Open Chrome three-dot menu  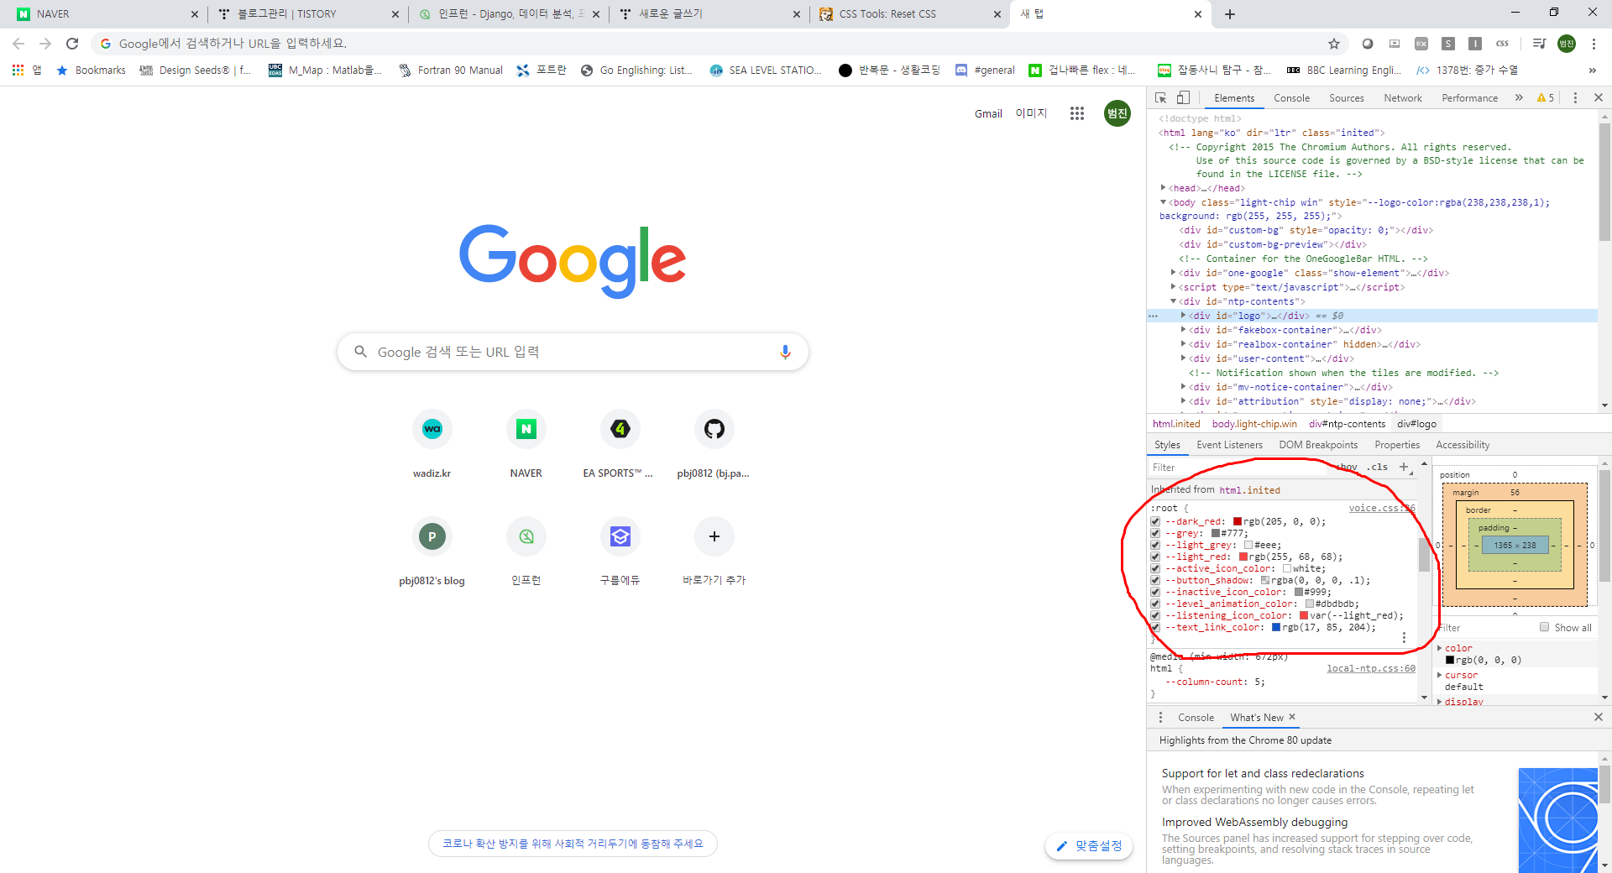[x=1594, y=44]
